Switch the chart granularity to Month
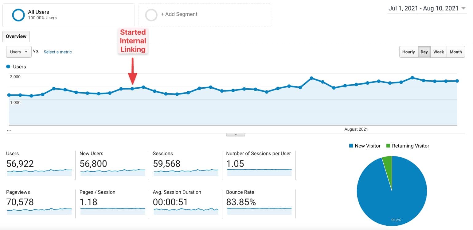 (455, 52)
